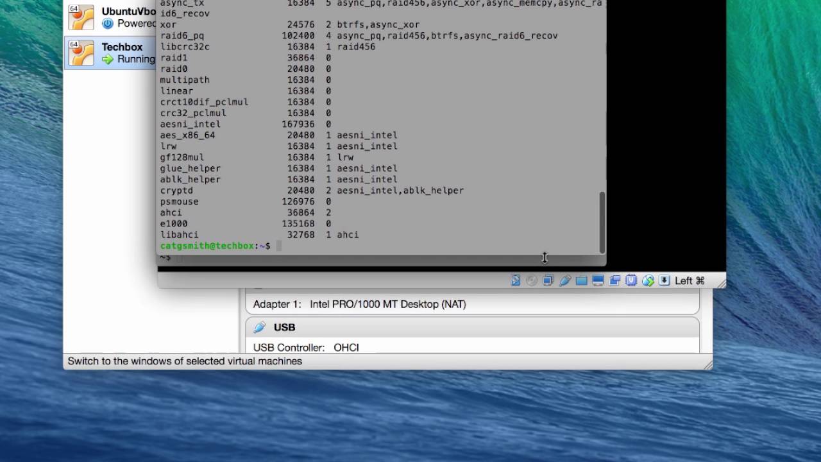The height and width of the screenshot is (462, 821).
Task: Click the VirtualBox Manager window resize grip
Action: tap(707, 364)
